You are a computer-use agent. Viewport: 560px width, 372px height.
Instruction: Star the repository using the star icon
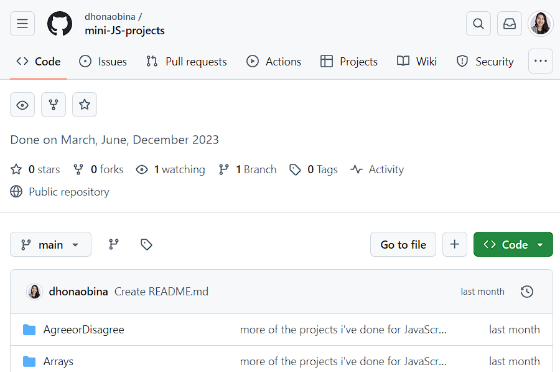(85, 105)
